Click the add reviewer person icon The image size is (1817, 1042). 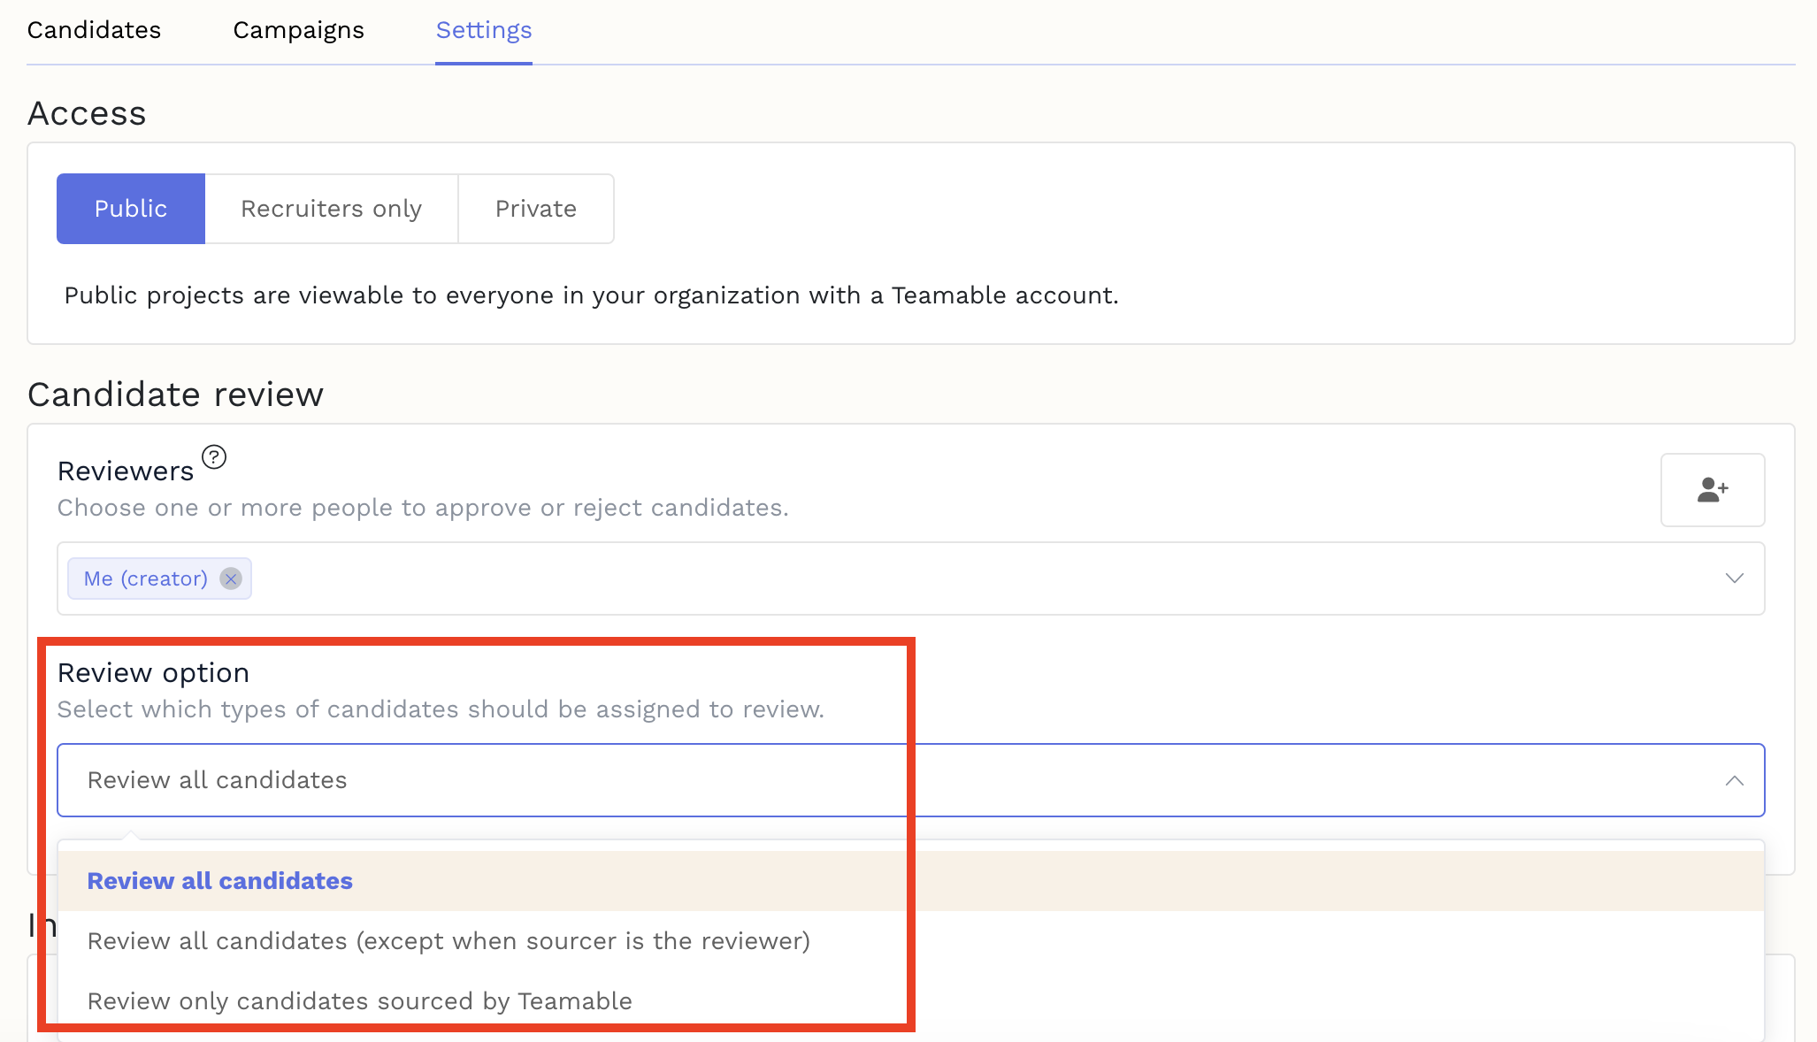pos(1713,489)
